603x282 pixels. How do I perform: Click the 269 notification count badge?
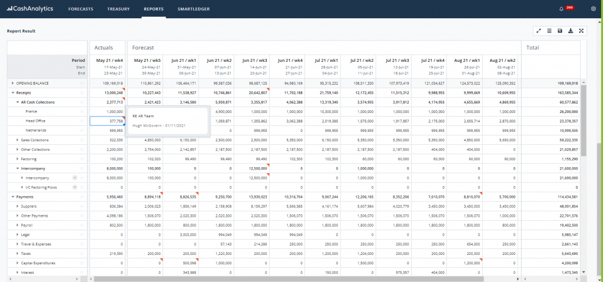[570, 8]
